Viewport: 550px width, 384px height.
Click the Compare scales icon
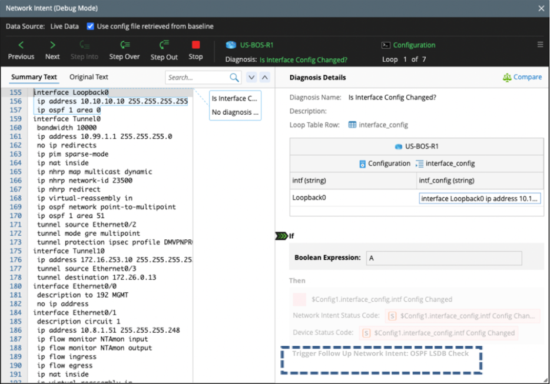coord(507,77)
